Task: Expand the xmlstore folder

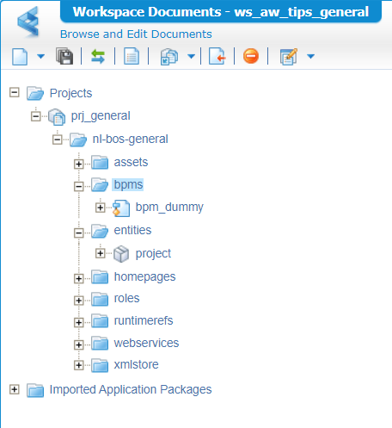Action: tap(78, 365)
